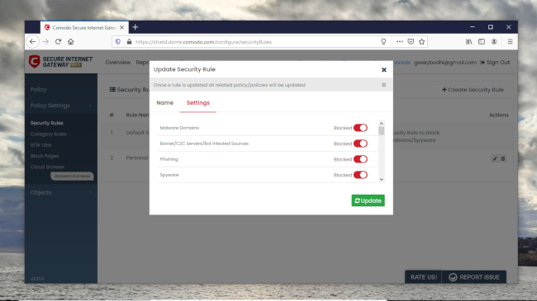Open browser home page
This screenshot has height=301, width=537.
71,42
